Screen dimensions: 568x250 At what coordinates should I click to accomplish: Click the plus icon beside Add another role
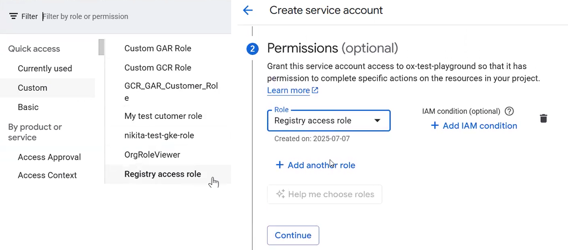coord(279,165)
